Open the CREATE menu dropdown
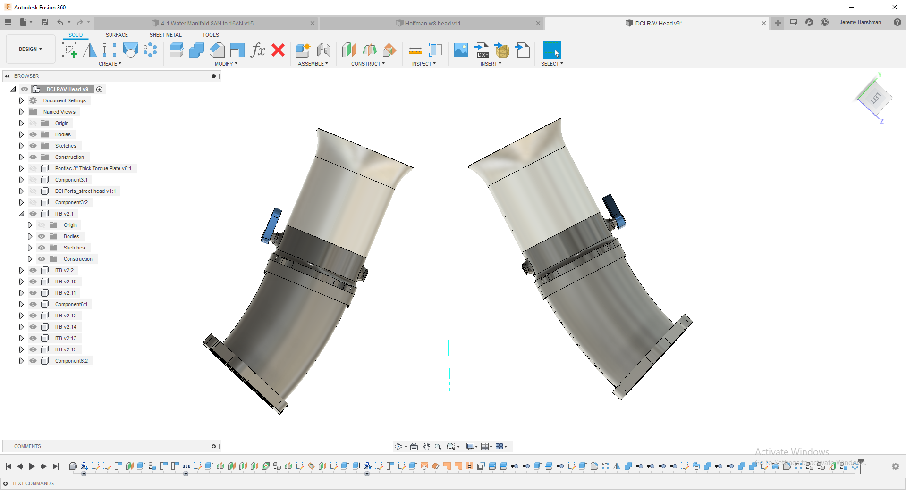This screenshot has height=490, width=906. [110, 64]
